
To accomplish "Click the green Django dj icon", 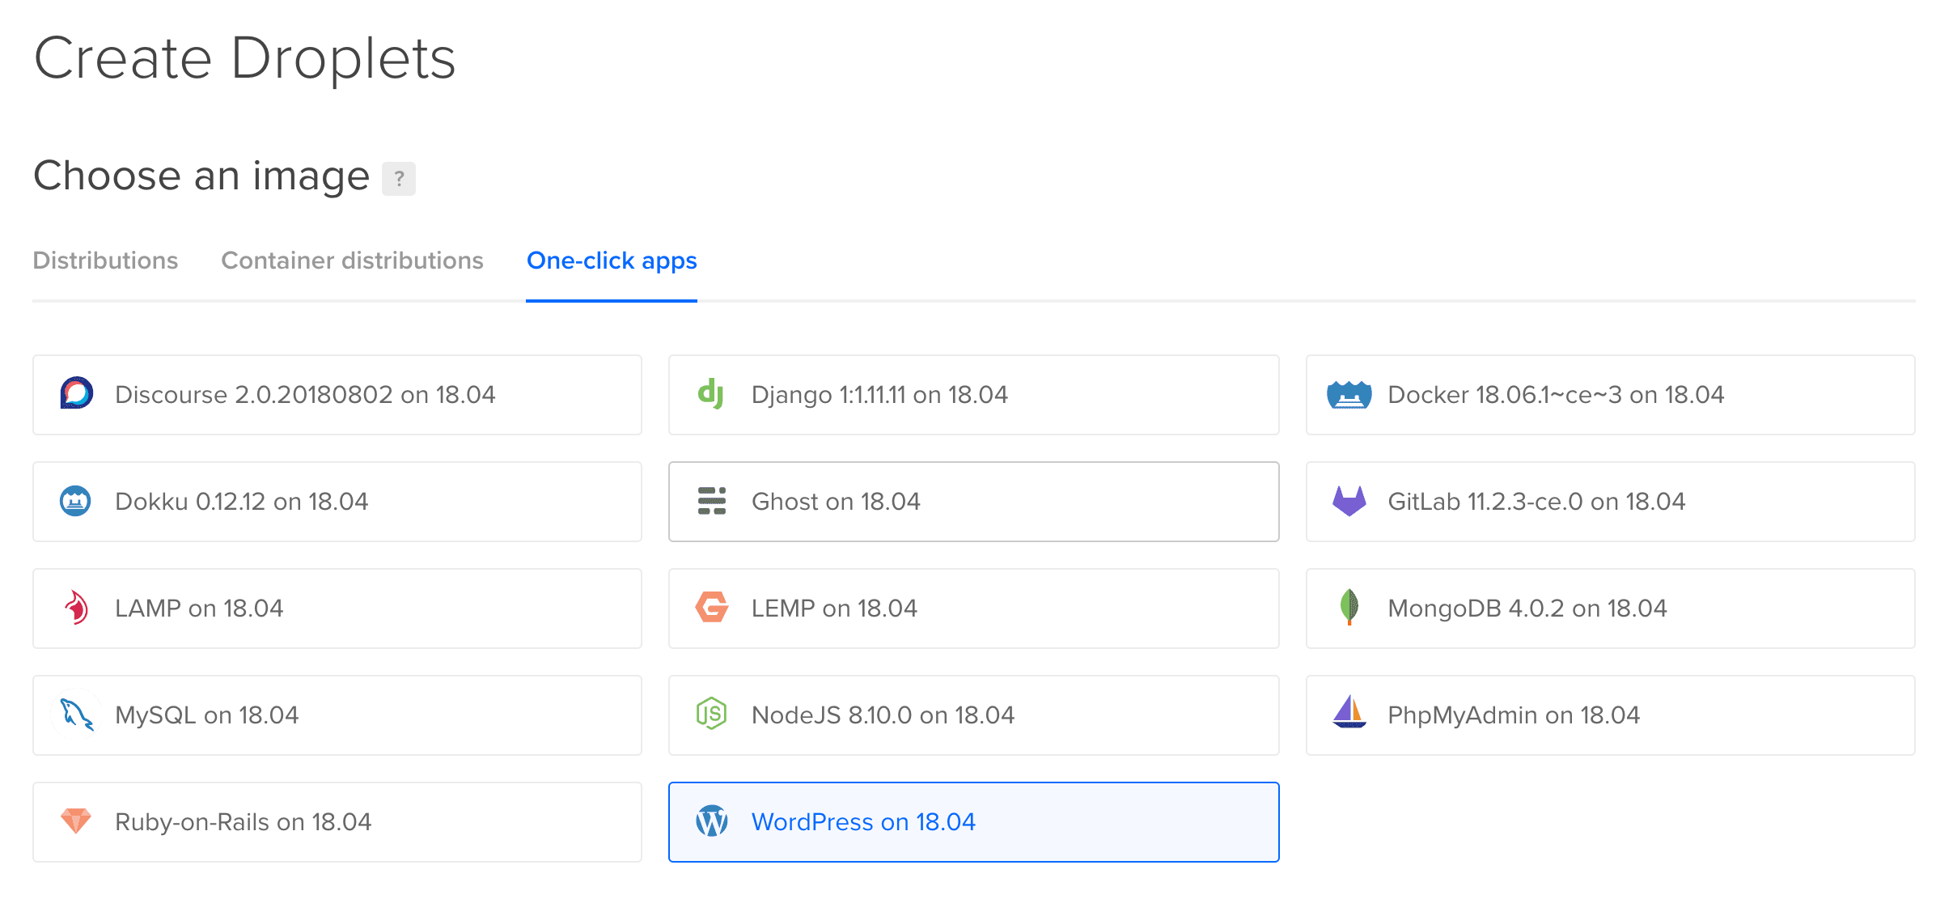I will pos(710,394).
